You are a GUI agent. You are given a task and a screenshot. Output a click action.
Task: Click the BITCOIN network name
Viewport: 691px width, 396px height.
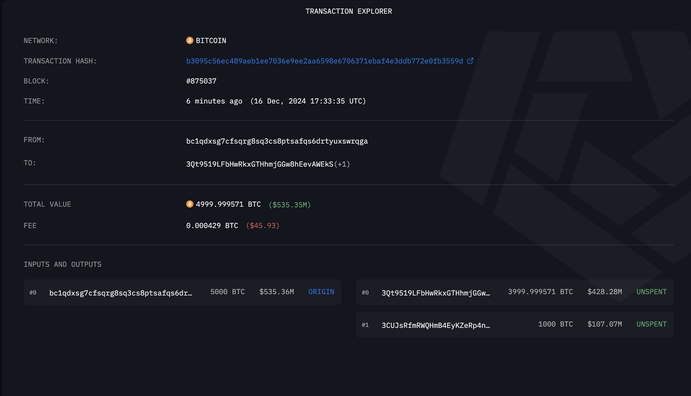click(211, 41)
